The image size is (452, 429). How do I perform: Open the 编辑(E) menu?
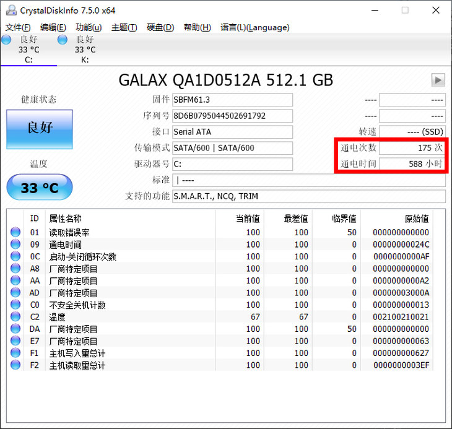tap(53, 27)
